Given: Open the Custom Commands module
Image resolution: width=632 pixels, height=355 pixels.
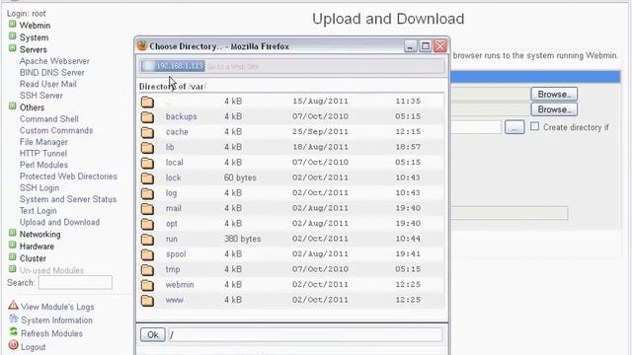Looking at the screenshot, I should [x=56, y=130].
